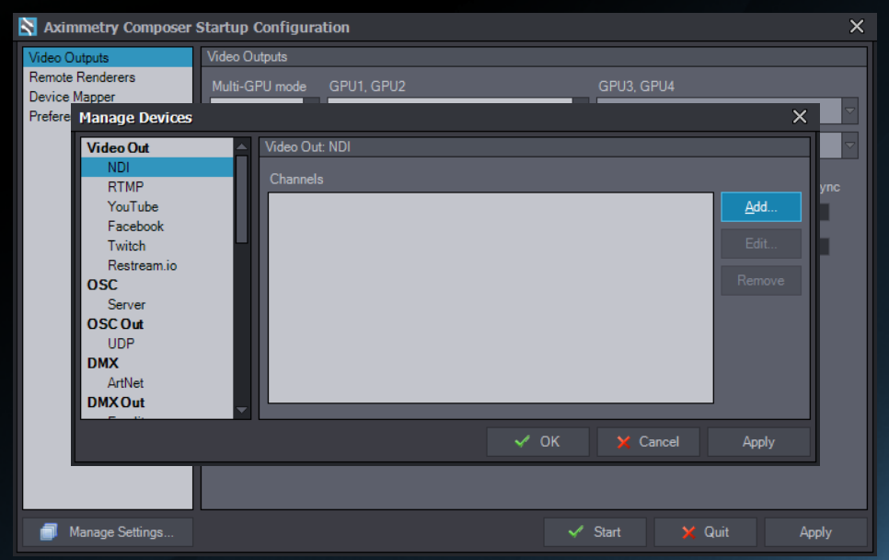Open the Device Mapper section
889x560 pixels.
click(108, 97)
